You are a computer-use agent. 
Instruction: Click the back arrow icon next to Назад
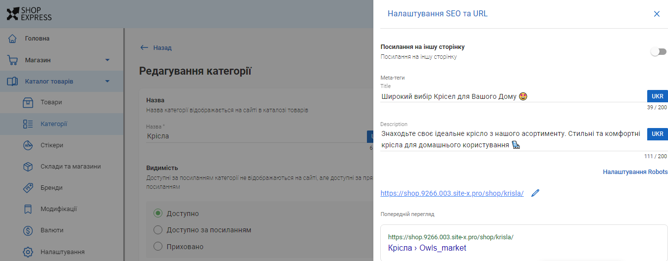[x=144, y=48]
